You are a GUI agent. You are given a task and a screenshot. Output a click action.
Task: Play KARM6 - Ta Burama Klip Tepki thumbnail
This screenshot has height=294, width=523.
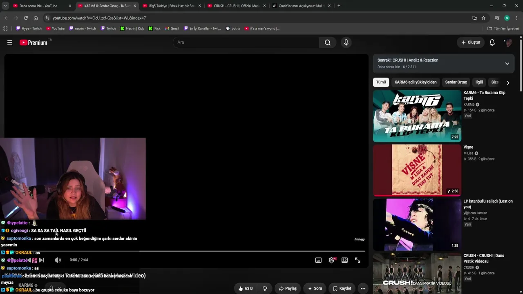(417, 116)
